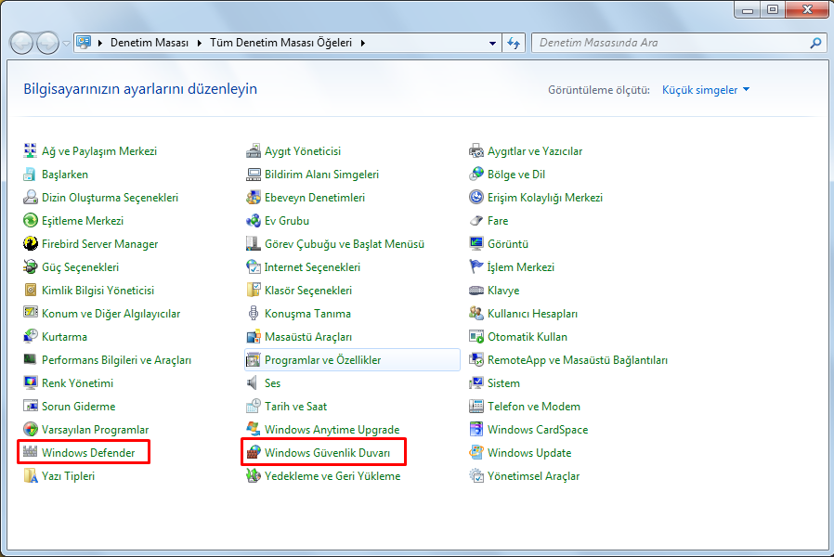This screenshot has width=834, height=557.
Task: Open Windows Anytime Upgrade link
Action: pos(332,430)
